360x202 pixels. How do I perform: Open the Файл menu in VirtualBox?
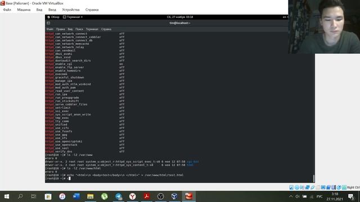tap(7, 10)
